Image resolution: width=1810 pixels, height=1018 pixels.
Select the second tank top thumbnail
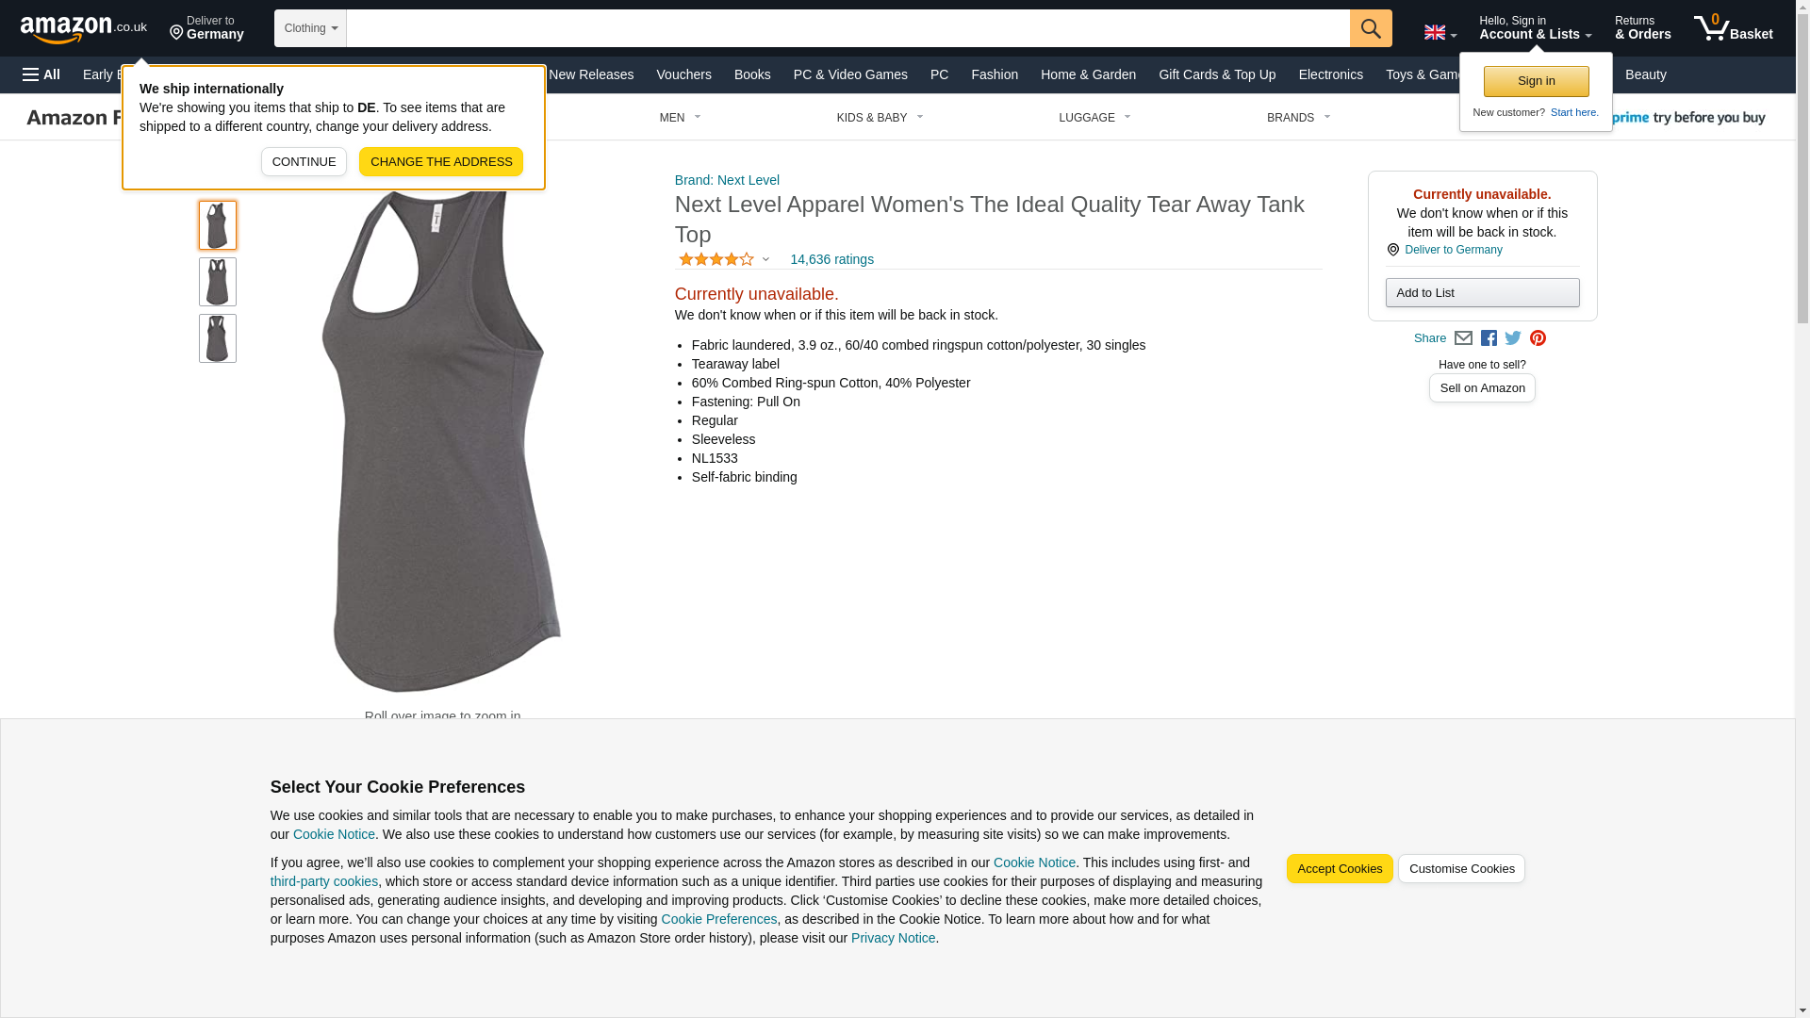coord(218,282)
